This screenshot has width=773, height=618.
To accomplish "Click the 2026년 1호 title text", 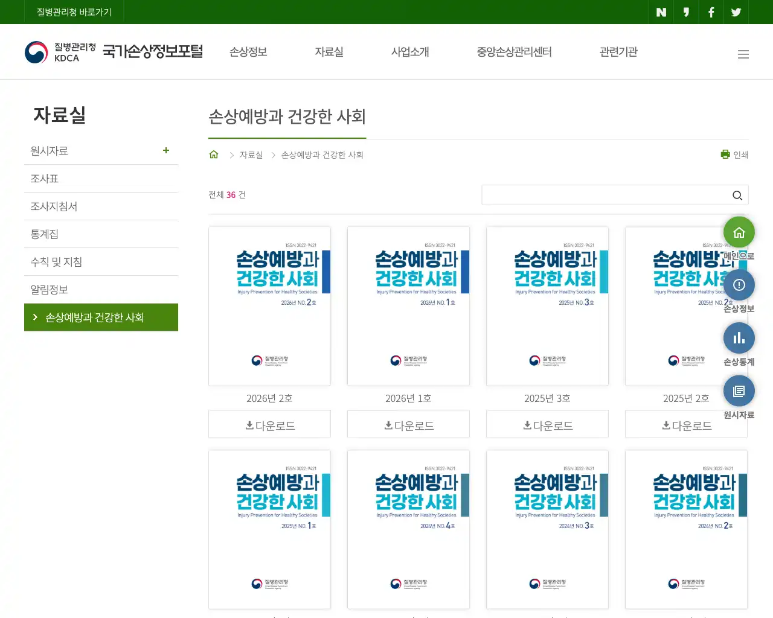I will click(x=408, y=398).
